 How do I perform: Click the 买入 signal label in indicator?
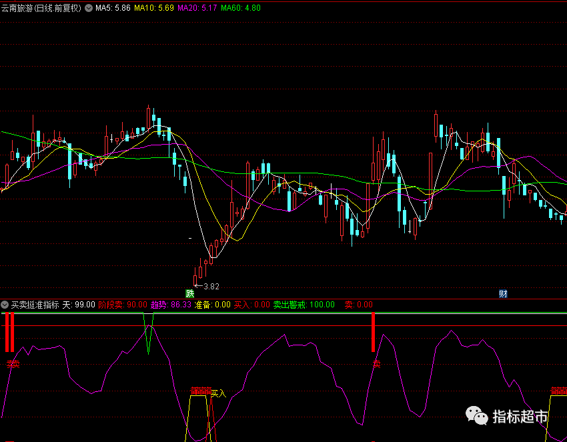(x=219, y=393)
